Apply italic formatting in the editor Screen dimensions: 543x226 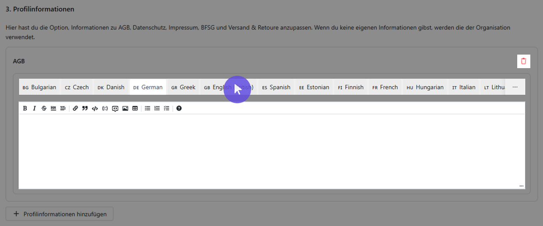point(35,108)
